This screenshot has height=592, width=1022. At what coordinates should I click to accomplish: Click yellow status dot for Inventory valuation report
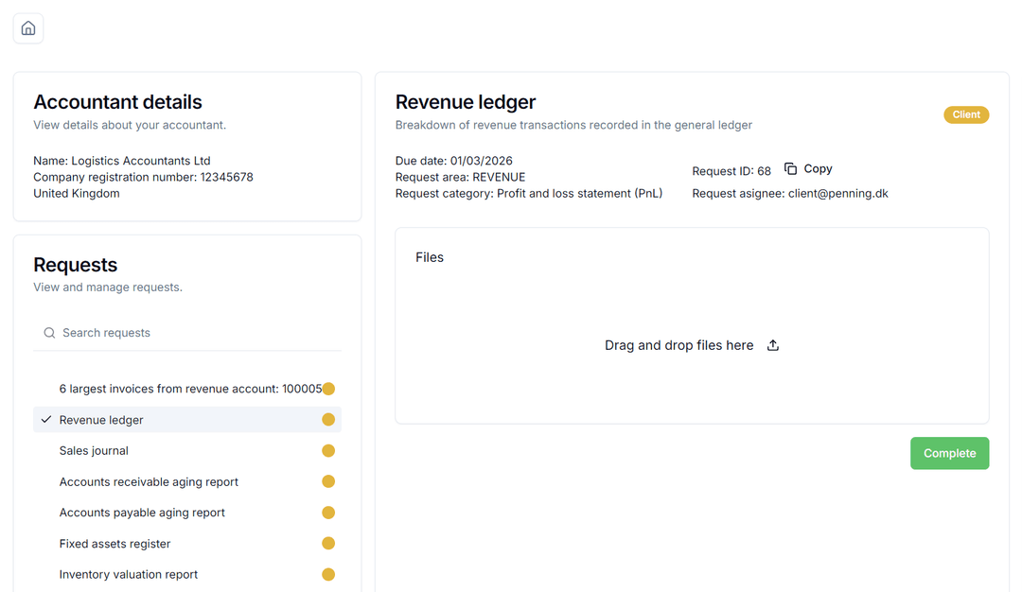pos(328,575)
